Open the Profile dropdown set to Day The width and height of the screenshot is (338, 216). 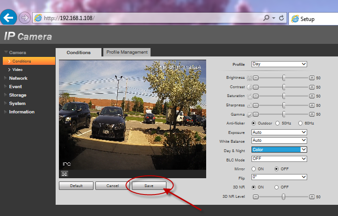tap(279, 64)
